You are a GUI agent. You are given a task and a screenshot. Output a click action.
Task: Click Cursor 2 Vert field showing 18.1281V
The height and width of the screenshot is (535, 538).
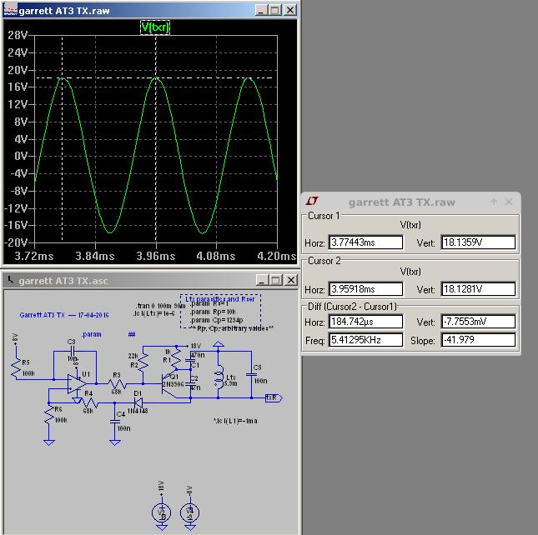pyautogui.click(x=478, y=289)
